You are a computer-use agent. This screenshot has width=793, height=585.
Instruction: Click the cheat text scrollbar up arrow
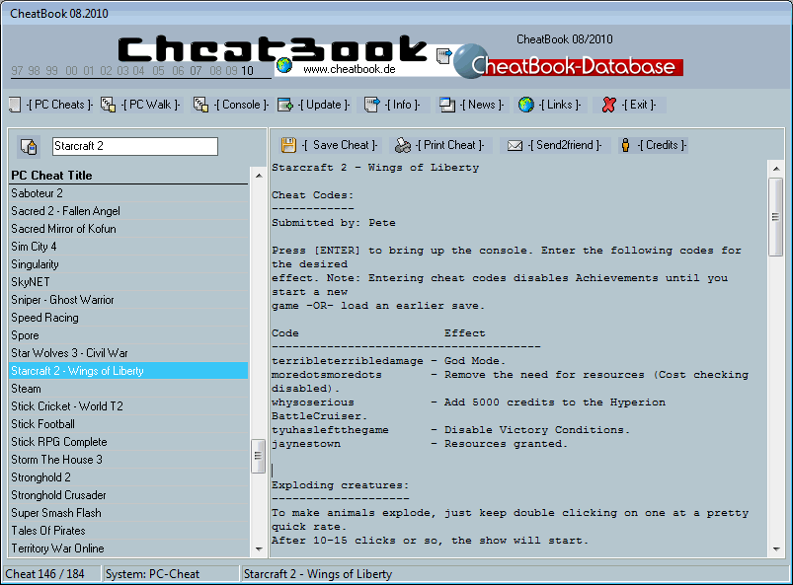(x=776, y=169)
